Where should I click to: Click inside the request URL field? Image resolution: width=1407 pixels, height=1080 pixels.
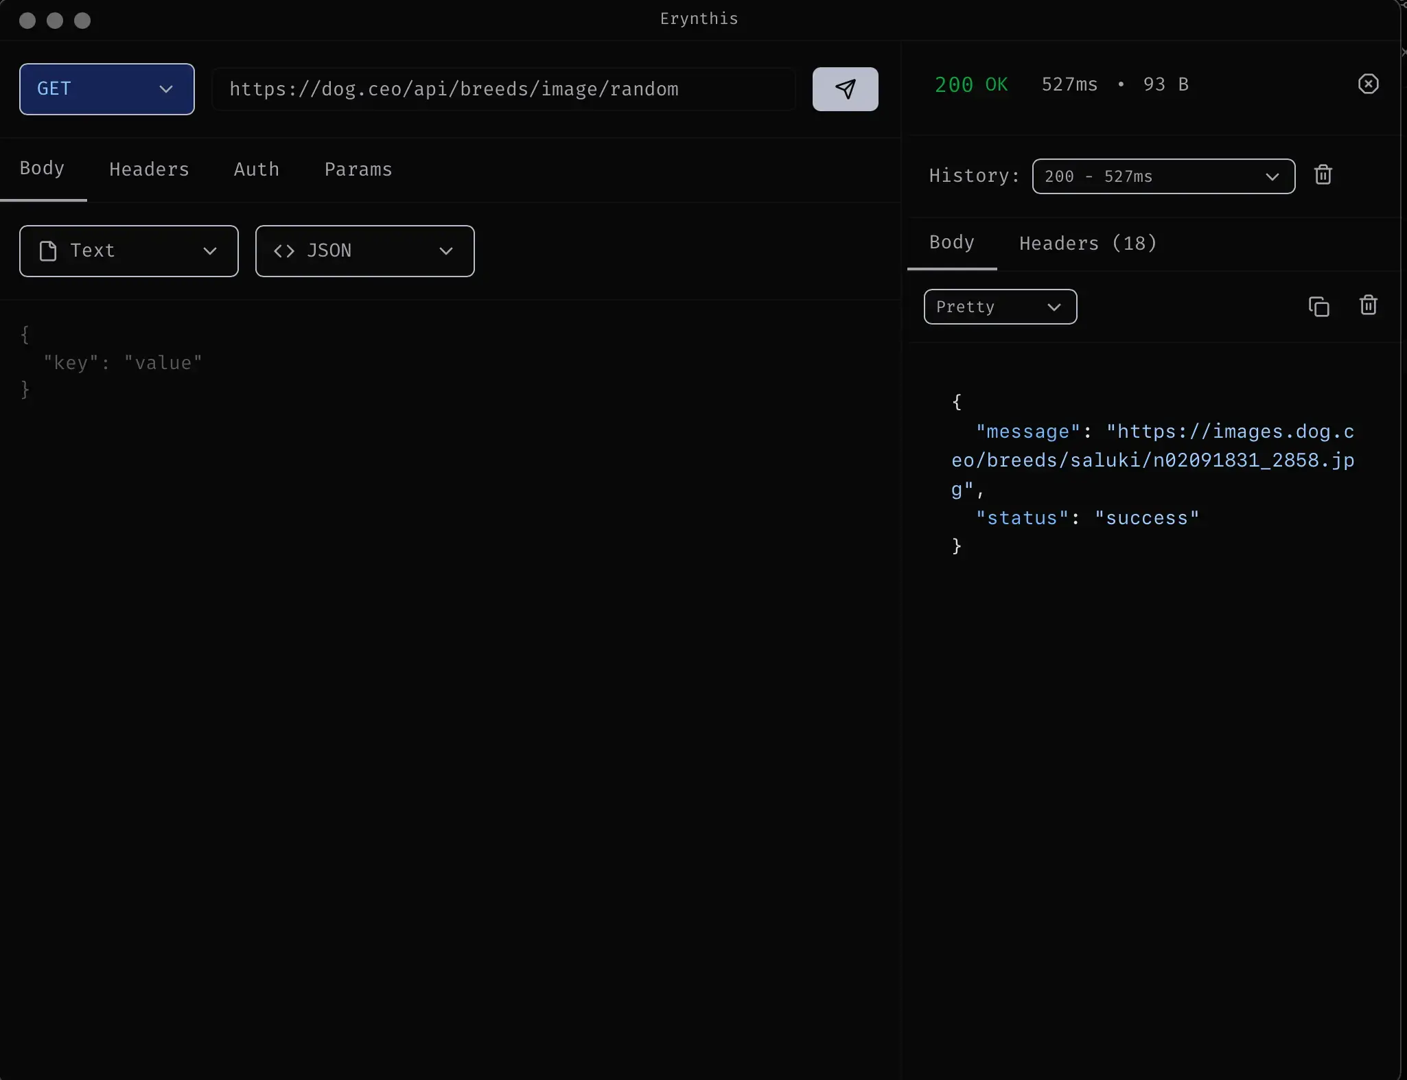pyautogui.click(x=502, y=89)
